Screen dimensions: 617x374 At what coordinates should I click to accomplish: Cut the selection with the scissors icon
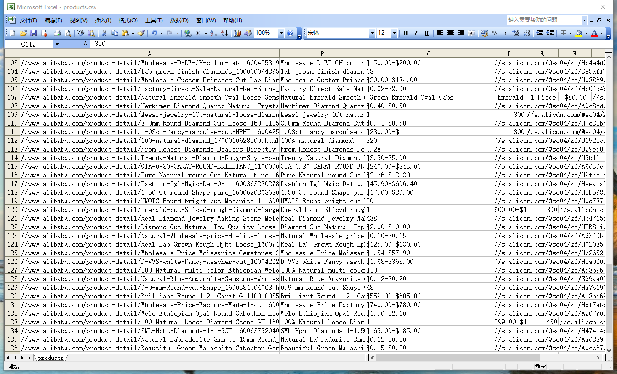point(104,33)
